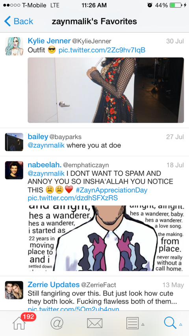Viewport: 189px width, 336px height.
Task: View Kylie Jenner's outfit photo
Action: point(106,90)
